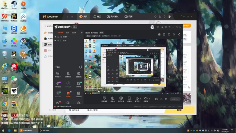Add 摄像头 camera source
Viewport: 236px width, 133px height.
click(113, 99)
